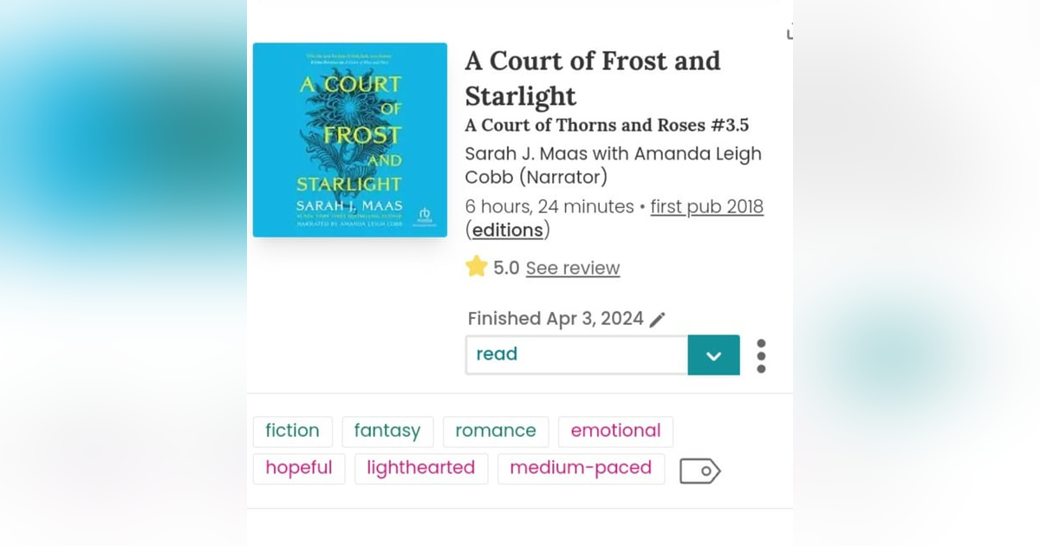This screenshot has width=1040, height=546.
Task: Open the "See review" link
Action: click(x=572, y=268)
